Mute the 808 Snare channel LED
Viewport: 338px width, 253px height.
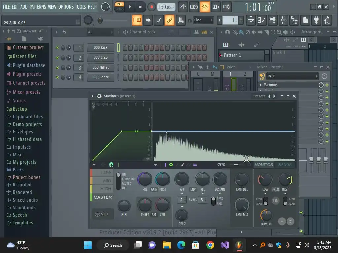[x=57, y=77]
